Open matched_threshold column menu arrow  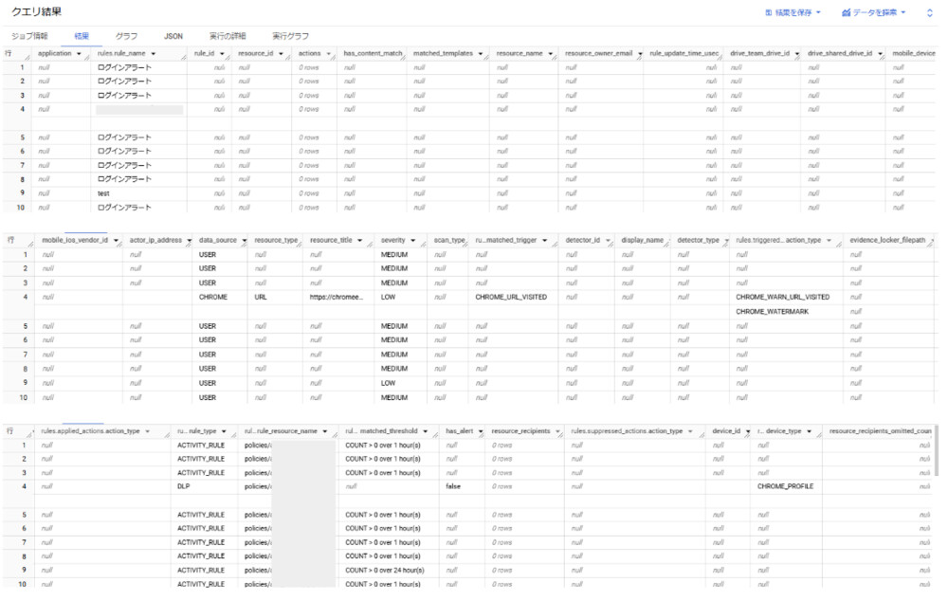[x=426, y=431]
